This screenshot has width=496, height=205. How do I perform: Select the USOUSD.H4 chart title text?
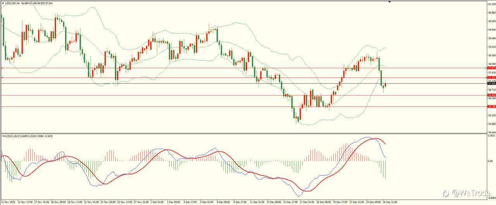click(12, 3)
